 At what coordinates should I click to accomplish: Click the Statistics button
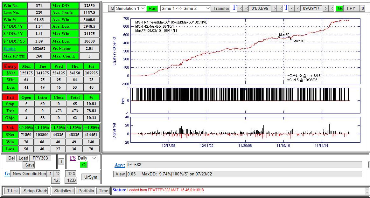coord(64,191)
